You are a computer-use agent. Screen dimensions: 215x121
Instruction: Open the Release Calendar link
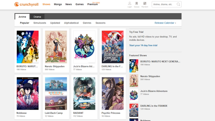(165, 23)
